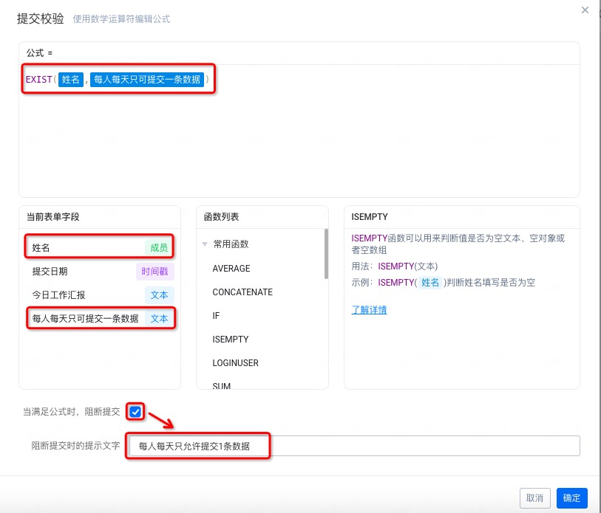Viewport: 601px width, 513px height.
Task: Click 时间戳 type badge next to 提交日期
Action: [x=155, y=272]
